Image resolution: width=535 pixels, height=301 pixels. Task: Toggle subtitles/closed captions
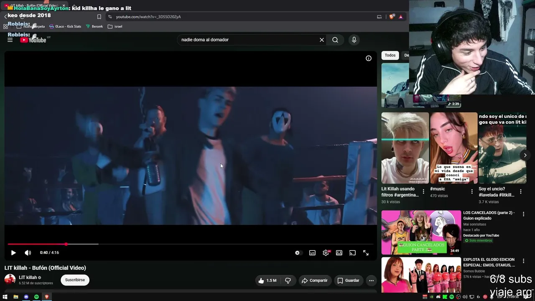coord(312,253)
